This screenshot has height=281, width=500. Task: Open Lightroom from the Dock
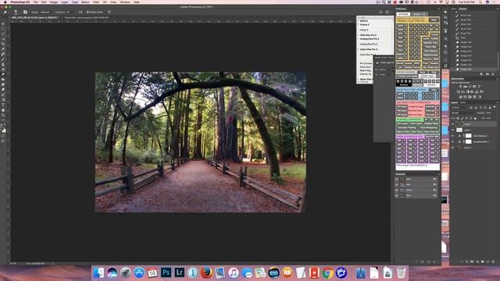click(179, 272)
